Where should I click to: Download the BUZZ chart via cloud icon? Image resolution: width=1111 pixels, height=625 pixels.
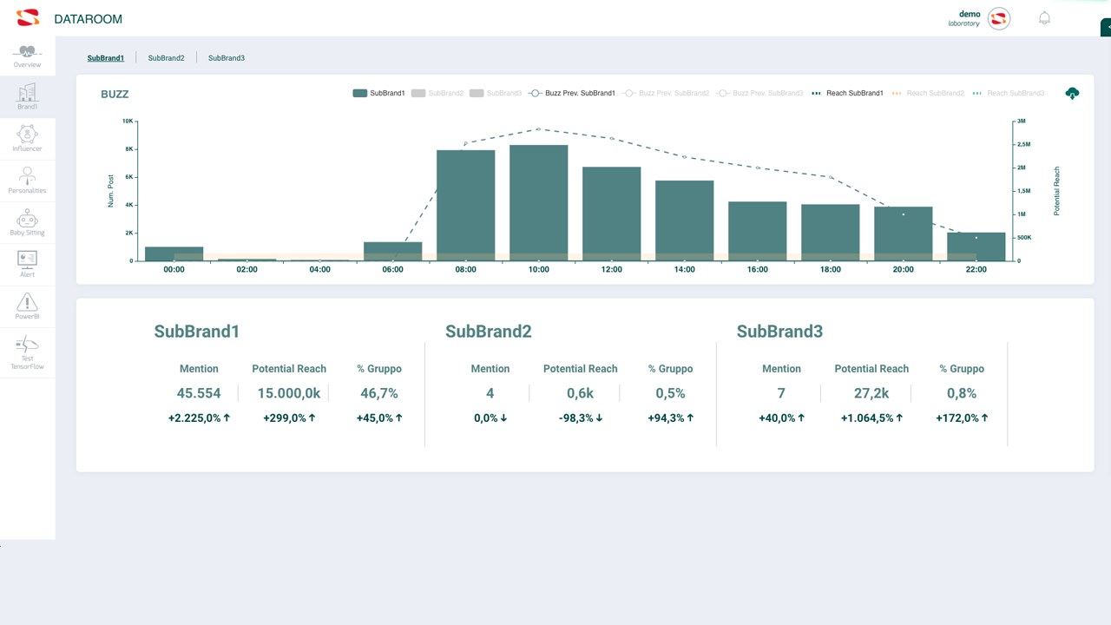click(x=1072, y=94)
